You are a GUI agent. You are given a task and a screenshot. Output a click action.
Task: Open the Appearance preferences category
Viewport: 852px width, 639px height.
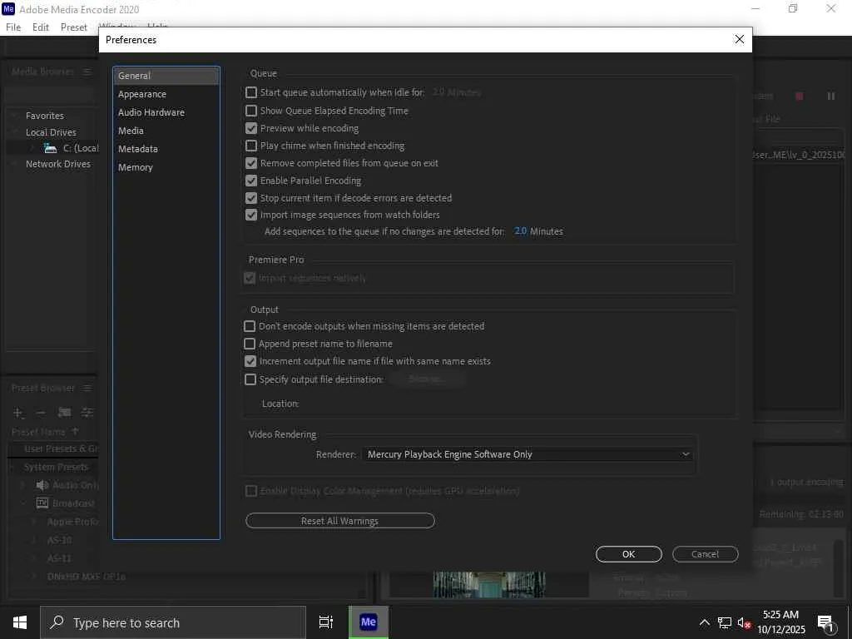click(141, 94)
